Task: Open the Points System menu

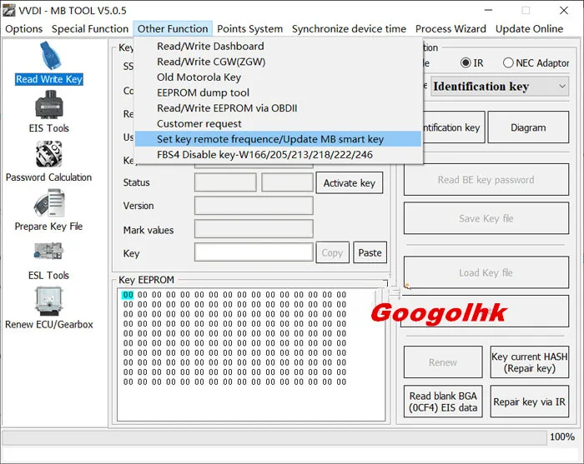Action: point(250,28)
